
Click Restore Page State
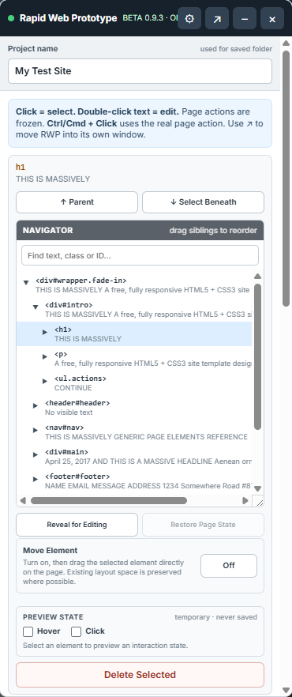point(203,525)
